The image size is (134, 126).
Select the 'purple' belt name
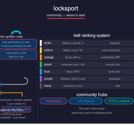point(48,79)
